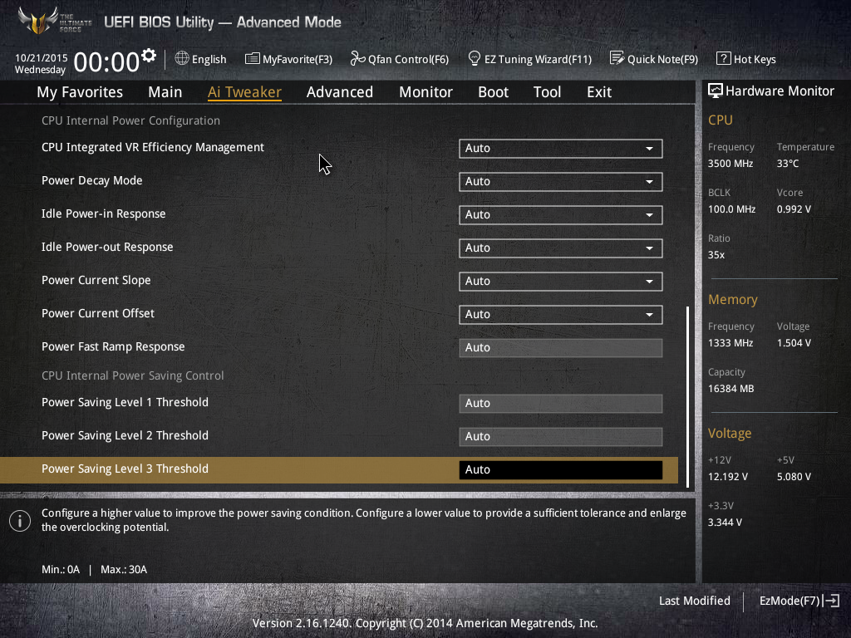Click Power Saving Level 3 Threshold field
Viewport: 851px width, 638px height.
tap(561, 470)
